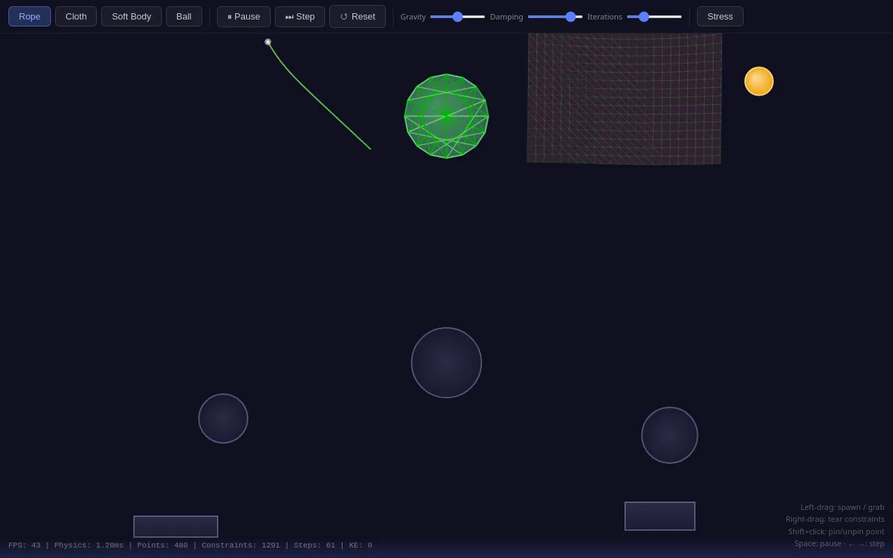
Task: Click the Points: 480 status entry
Action: [x=163, y=545]
